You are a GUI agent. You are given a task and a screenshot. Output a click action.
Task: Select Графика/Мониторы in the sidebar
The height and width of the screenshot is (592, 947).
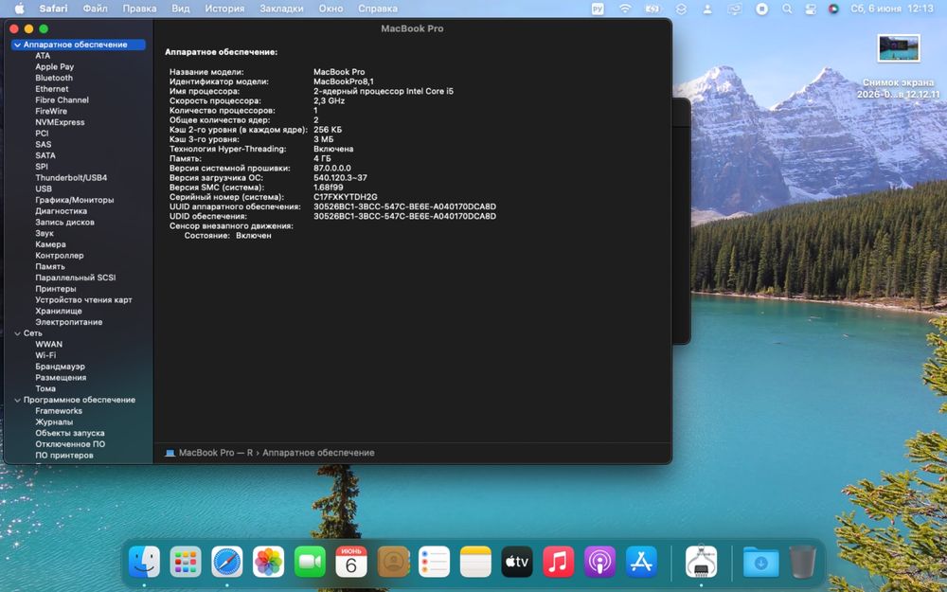coord(74,200)
